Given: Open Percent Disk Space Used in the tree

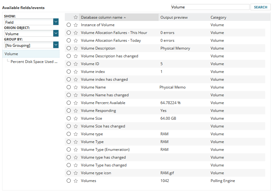Looking at the screenshot, I should pyautogui.click(x=34, y=61).
